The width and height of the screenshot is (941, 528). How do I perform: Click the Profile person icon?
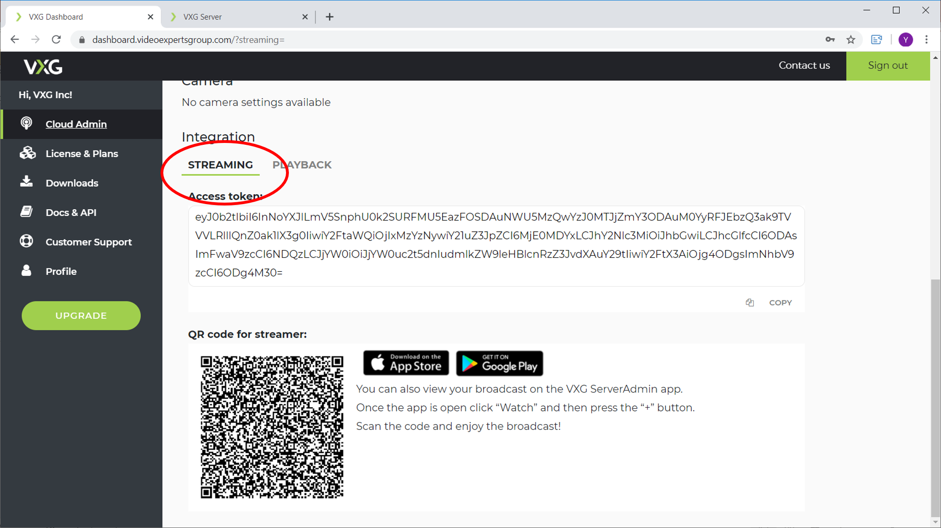tap(26, 271)
